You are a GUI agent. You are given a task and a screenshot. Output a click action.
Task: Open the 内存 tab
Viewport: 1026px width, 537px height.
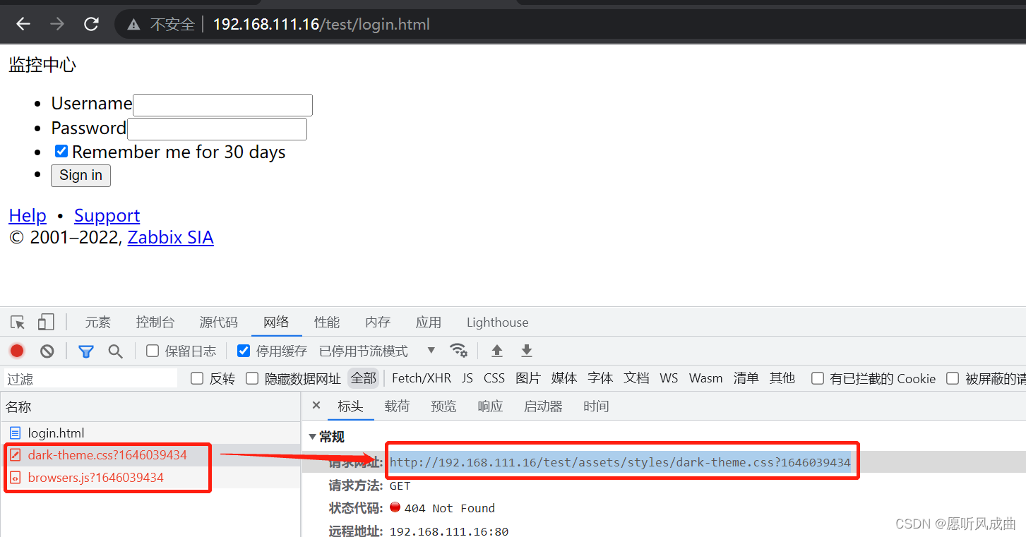[x=378, y=322]
